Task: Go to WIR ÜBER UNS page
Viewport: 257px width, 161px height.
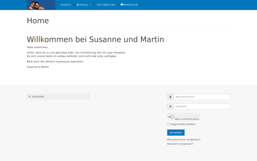Action: [106, 5]
